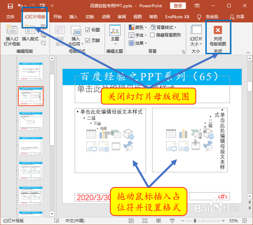This screenshot has width=253, height=225.
Task: Switch to the 插入 tab
Action: [73, 17]
